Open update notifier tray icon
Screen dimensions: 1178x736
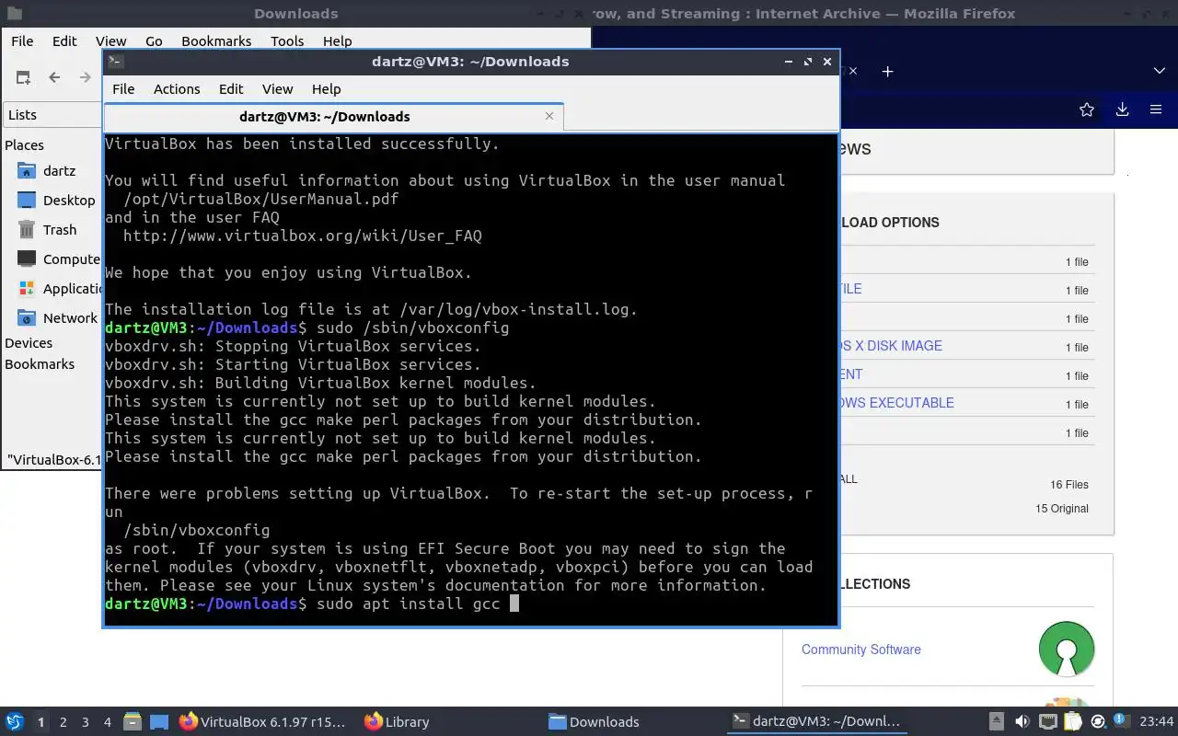pyautogui.click(x=1098, y=722)
